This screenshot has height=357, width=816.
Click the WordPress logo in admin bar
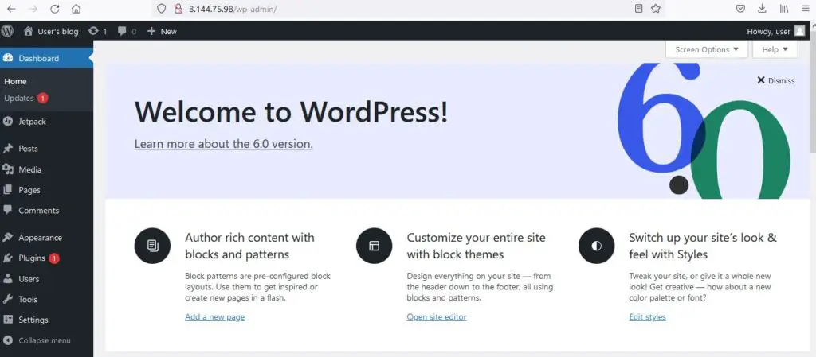[x=7, y=31]
